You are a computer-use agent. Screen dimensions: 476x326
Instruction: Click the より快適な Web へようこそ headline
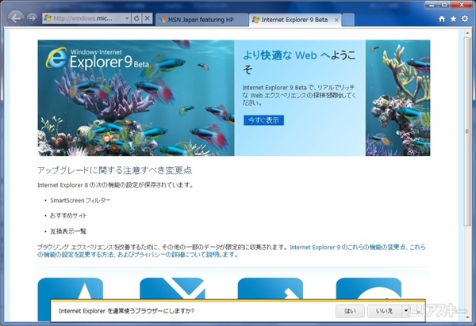point(299,62)
